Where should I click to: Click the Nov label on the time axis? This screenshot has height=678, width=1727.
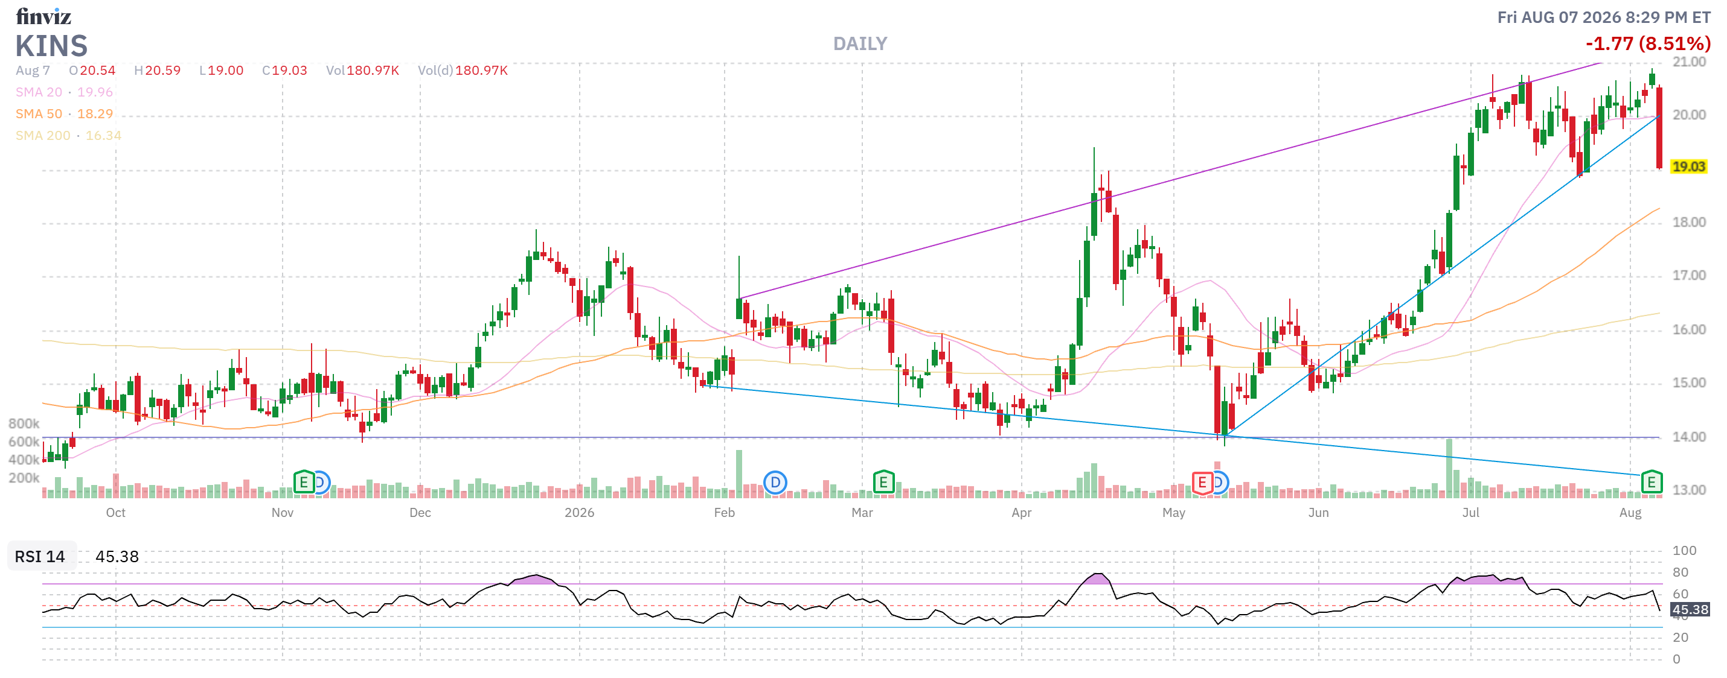[x=282, y=513]
